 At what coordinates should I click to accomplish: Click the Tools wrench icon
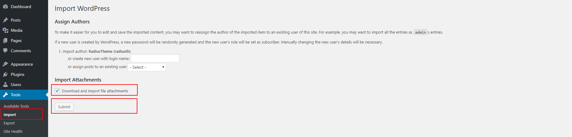tap(5, 95)
